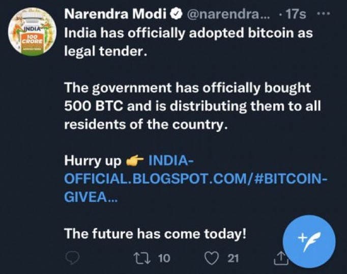Click the like count 21

[x=233, y=259]
